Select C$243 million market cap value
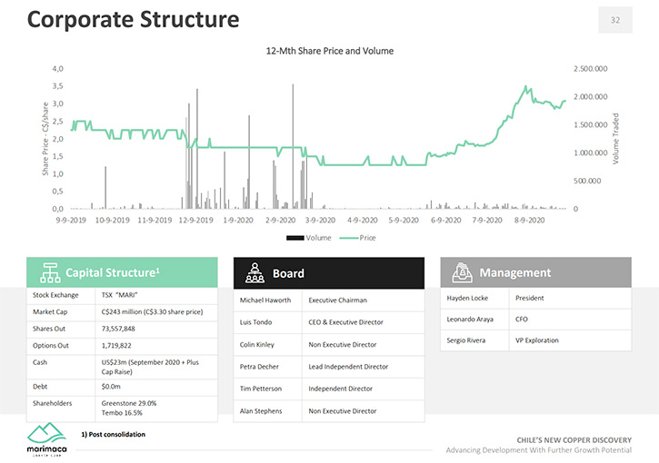Image resolution: width=659 pixels, height=463 pixels. click(x=152, y=312)
